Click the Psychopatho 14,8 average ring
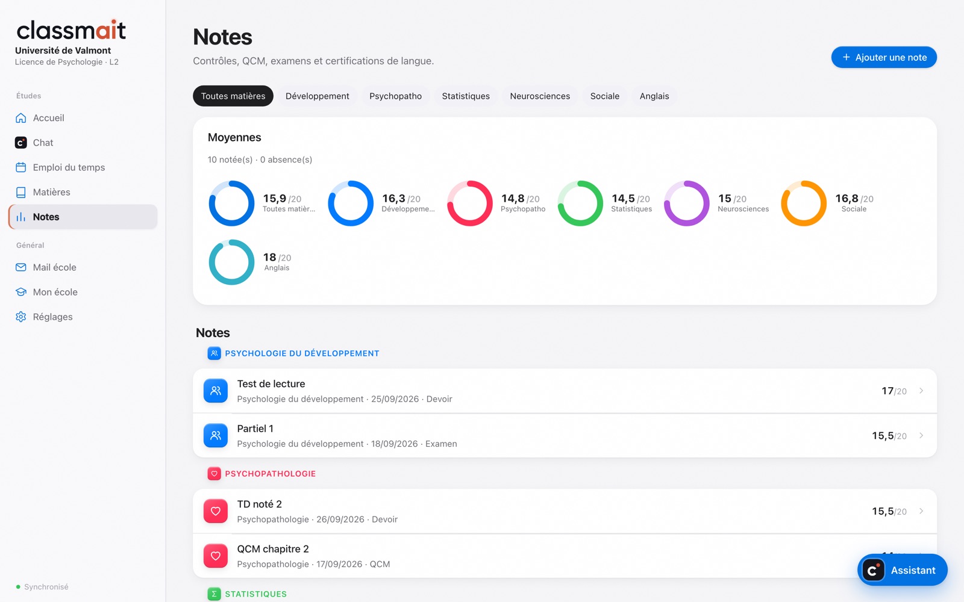964x602 pixels. click(470, 203)
